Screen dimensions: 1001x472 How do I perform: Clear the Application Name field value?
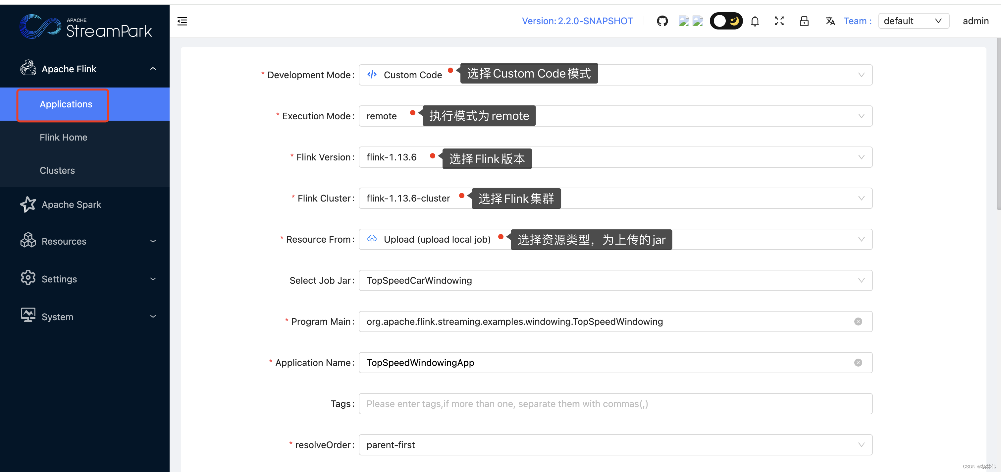point(858,362)
